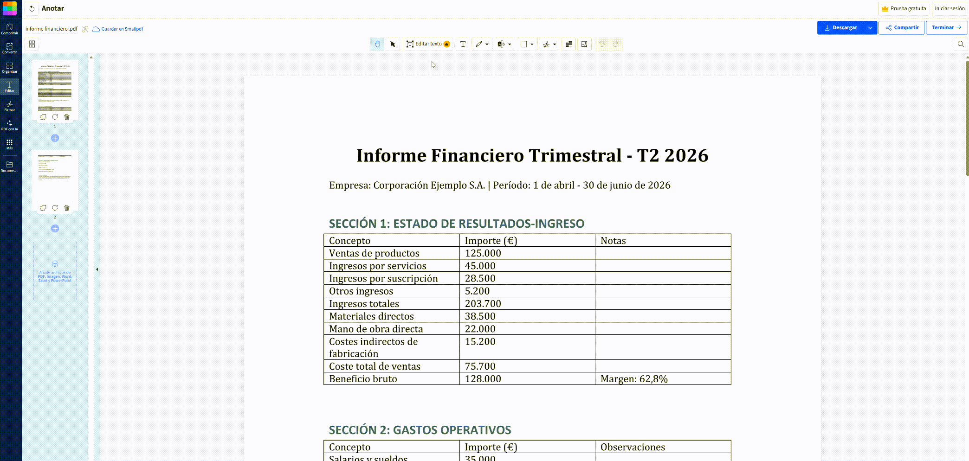
Task: Open the Smallpdf home logo
Action: (x=10, y=8)
